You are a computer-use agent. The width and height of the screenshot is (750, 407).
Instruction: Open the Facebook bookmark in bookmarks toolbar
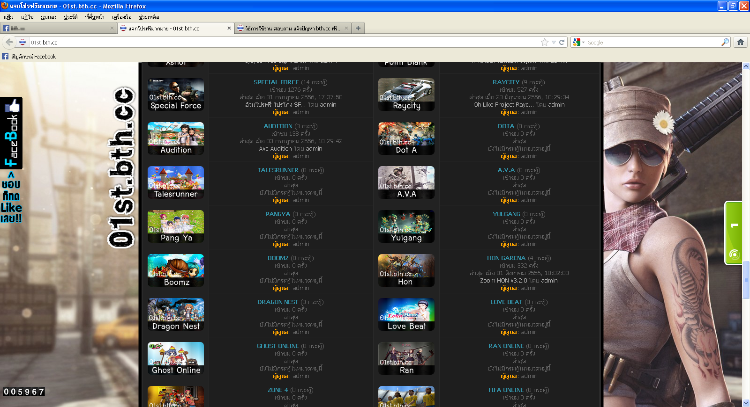tap(29, 57)
